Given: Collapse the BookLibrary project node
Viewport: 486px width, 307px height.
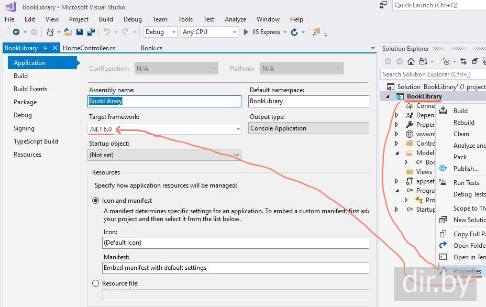Looking at the screenshot, I should click(x=388, y=97).
